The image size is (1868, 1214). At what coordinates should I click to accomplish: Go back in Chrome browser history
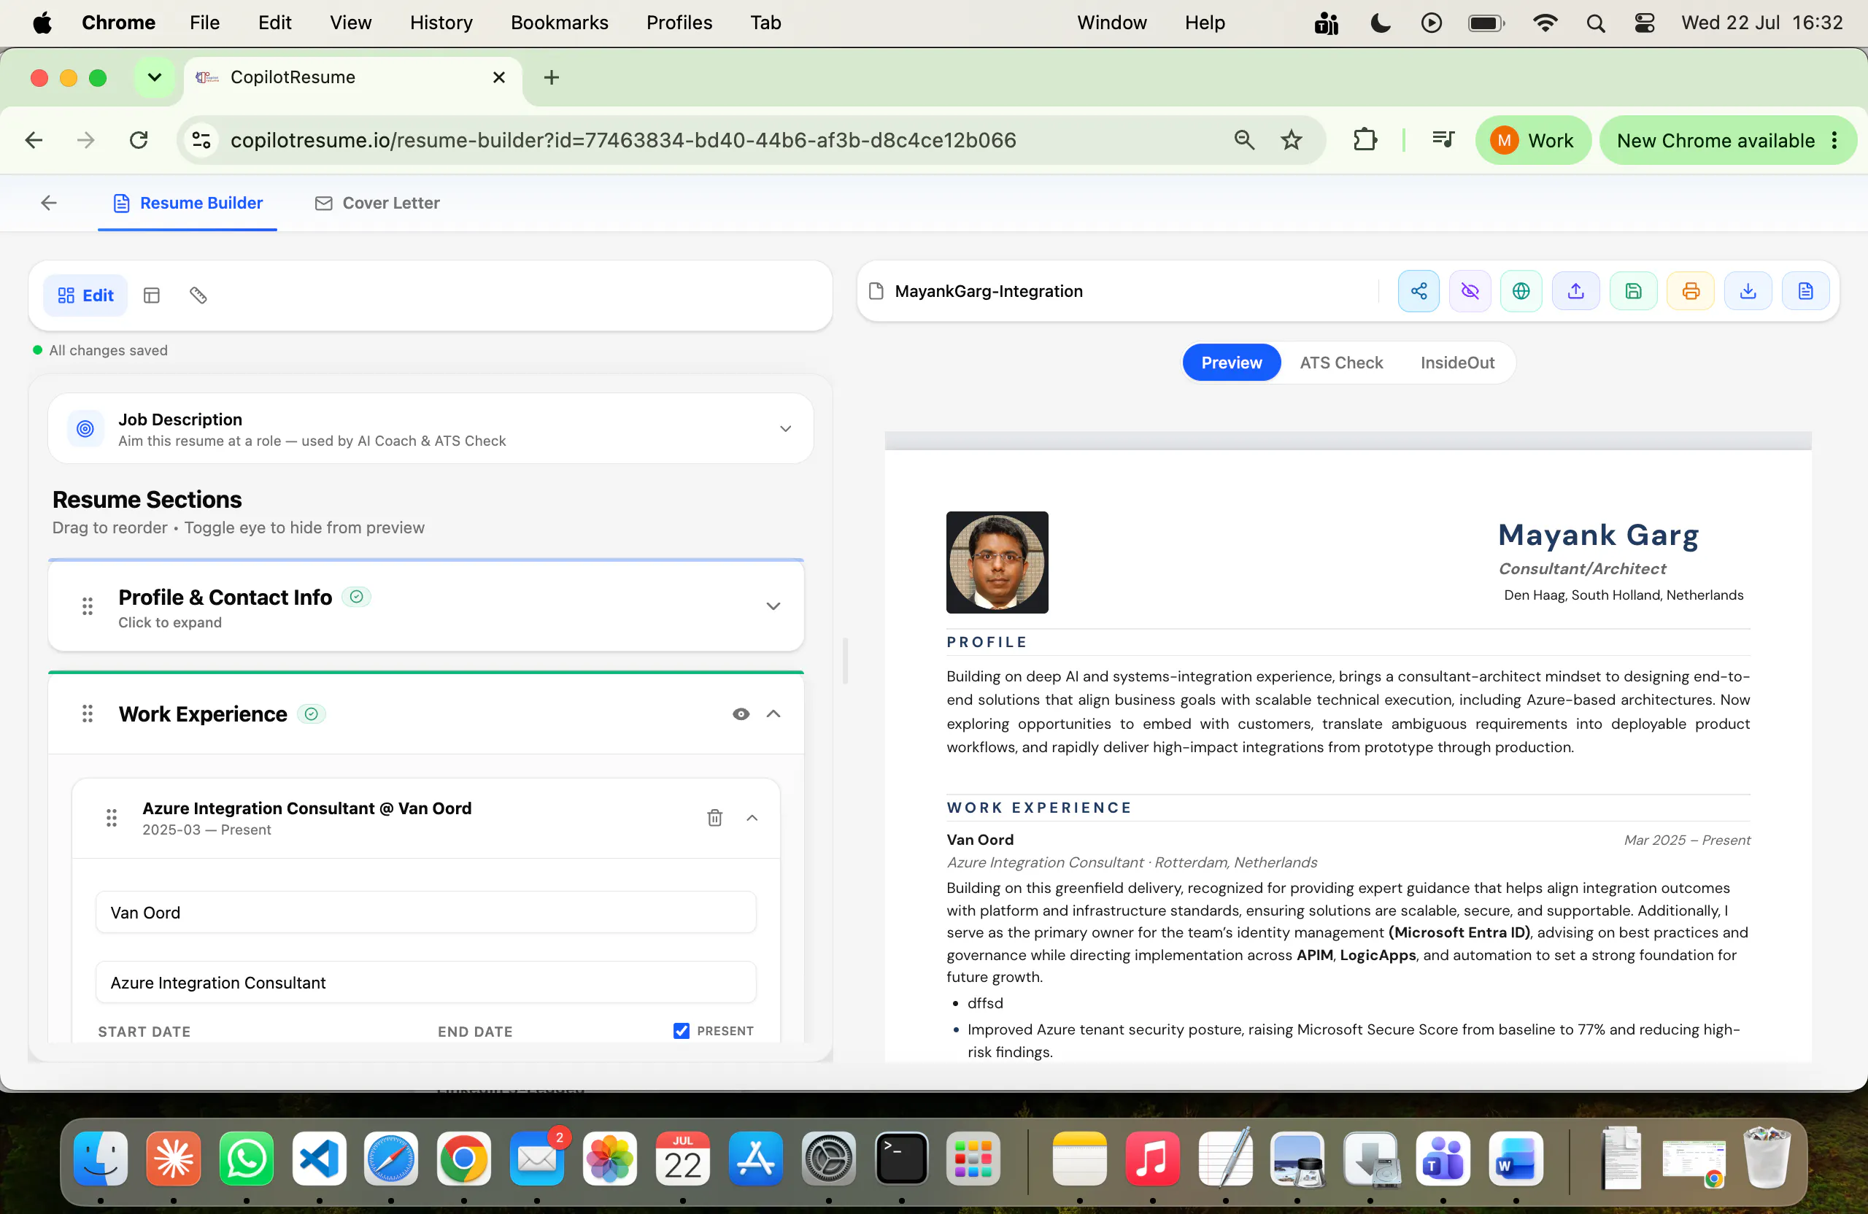point(34,141)
